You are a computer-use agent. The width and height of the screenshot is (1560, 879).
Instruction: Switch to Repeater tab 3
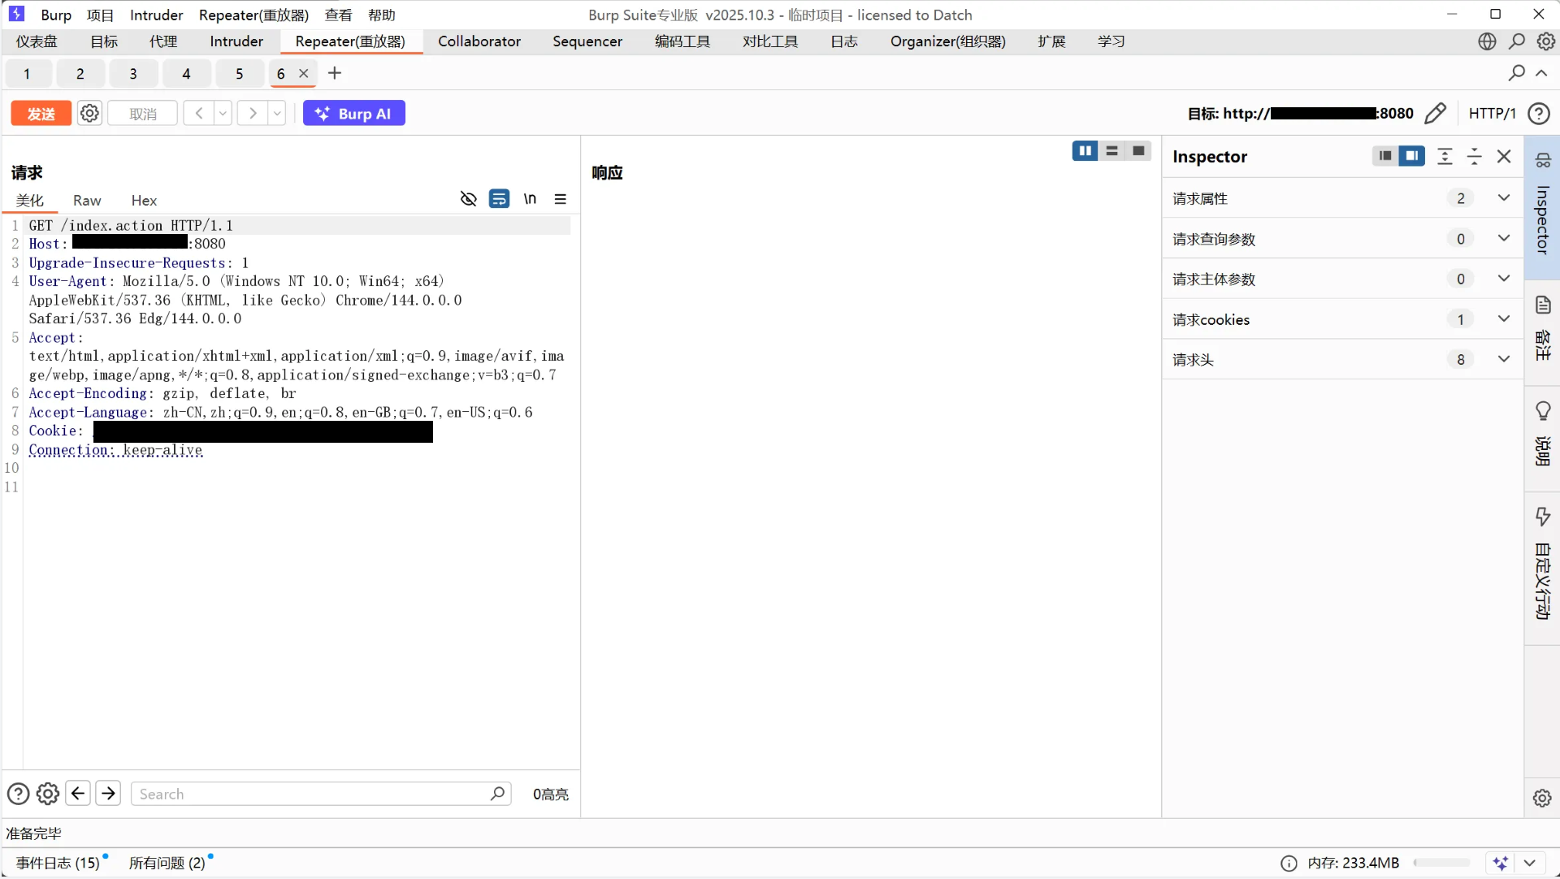pos(133,74)
